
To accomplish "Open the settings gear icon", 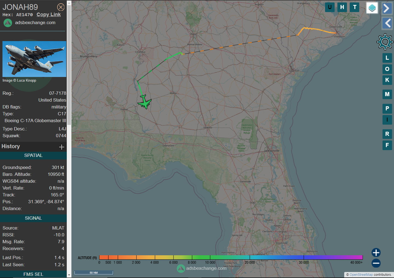I will pos(385,42).
